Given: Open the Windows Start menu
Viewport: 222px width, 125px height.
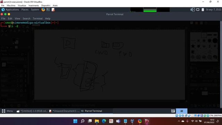Looking at the screenshot, I should tap(75, 121).
